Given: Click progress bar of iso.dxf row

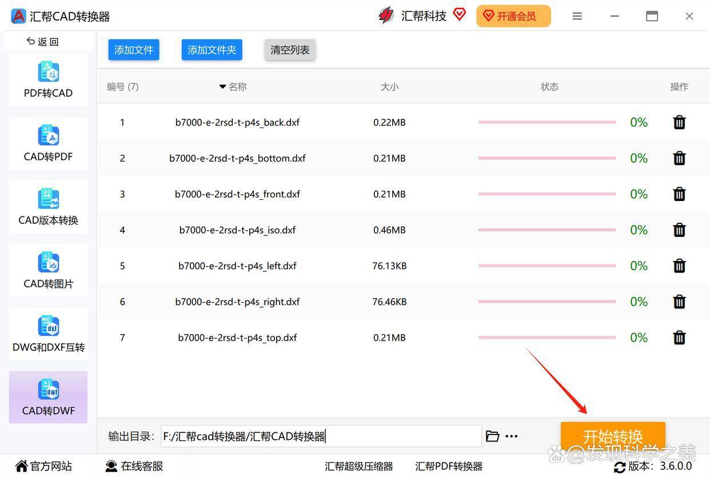Looking at the screenshot, I should pos(547,230).
